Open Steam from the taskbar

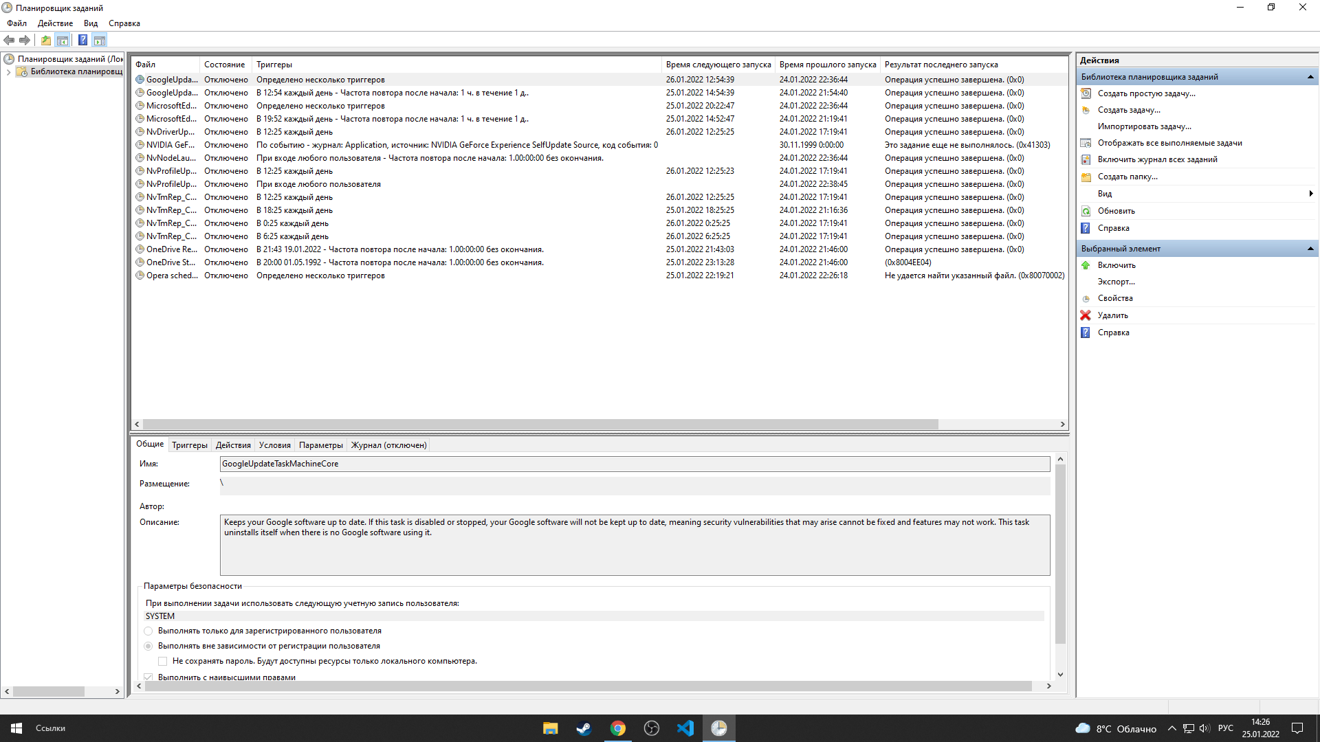click(584, 728)
